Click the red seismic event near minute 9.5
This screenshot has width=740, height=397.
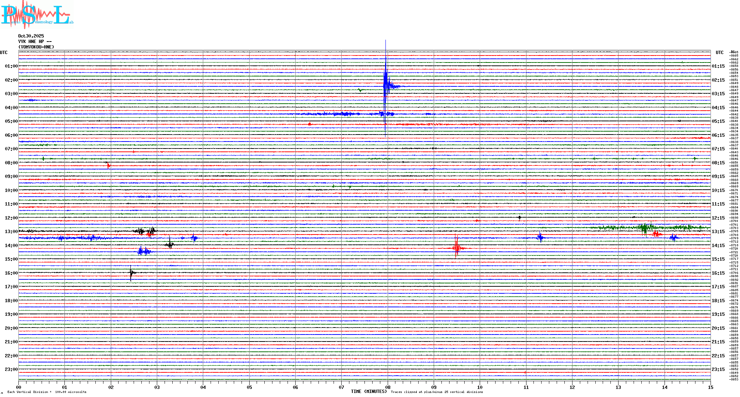(457, 248)
